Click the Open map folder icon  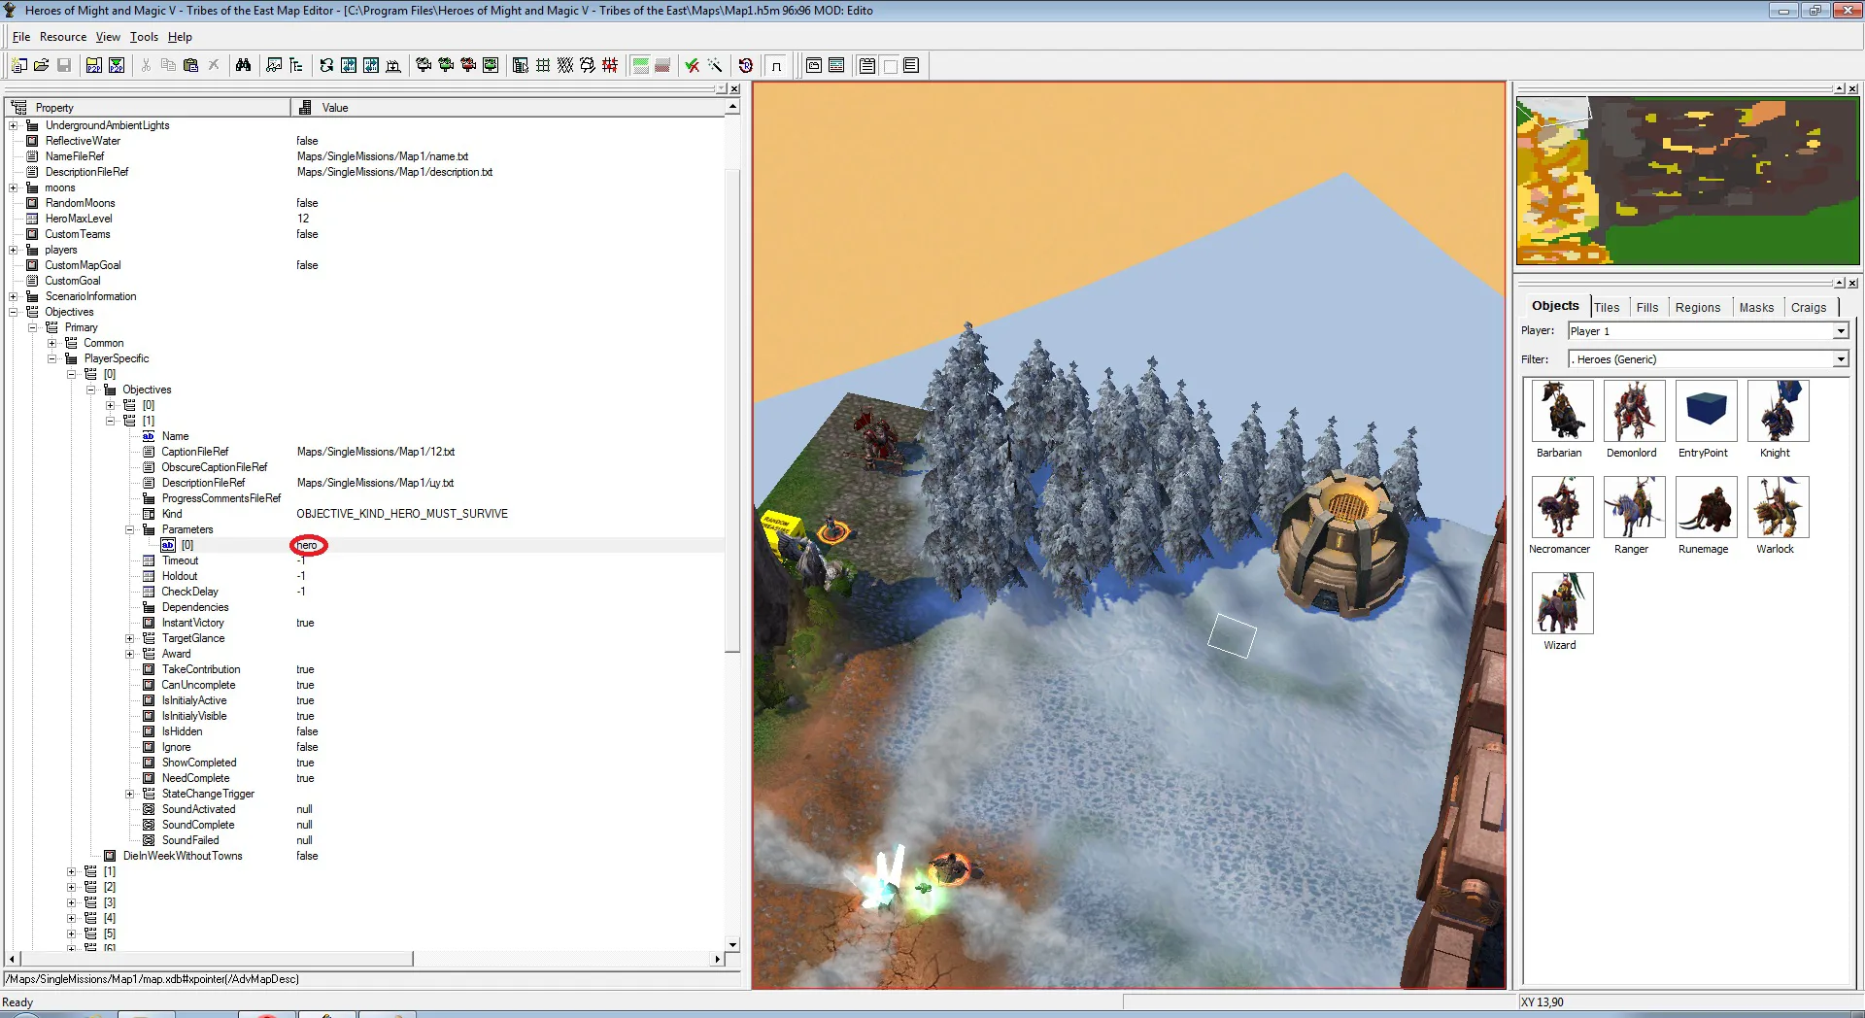tap(41, 65)
